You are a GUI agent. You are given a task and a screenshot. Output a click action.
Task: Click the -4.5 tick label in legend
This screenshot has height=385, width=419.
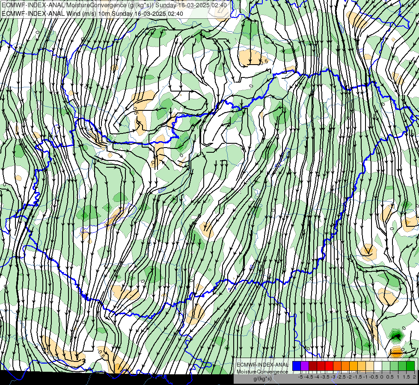(309, 377)
